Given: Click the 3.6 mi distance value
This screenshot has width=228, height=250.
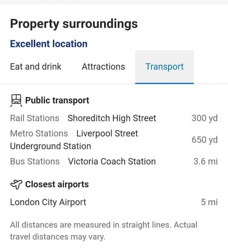Looking at the screenshot, I should [x=206, y=161].
